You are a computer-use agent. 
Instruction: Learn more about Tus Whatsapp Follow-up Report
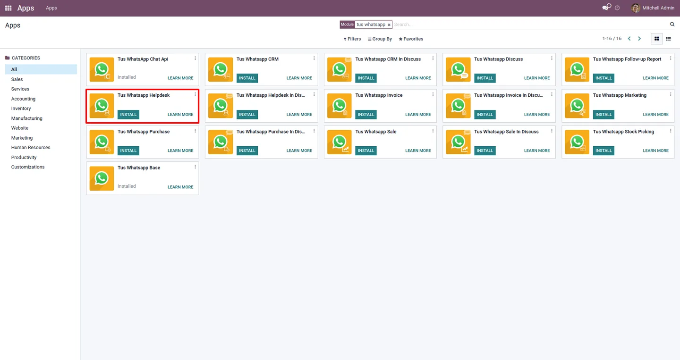click(x=655, y=78)
